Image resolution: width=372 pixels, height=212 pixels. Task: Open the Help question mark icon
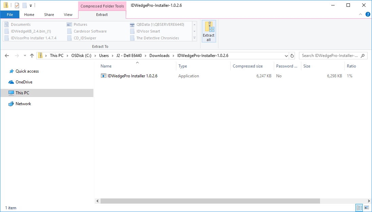tap(368, 14)
